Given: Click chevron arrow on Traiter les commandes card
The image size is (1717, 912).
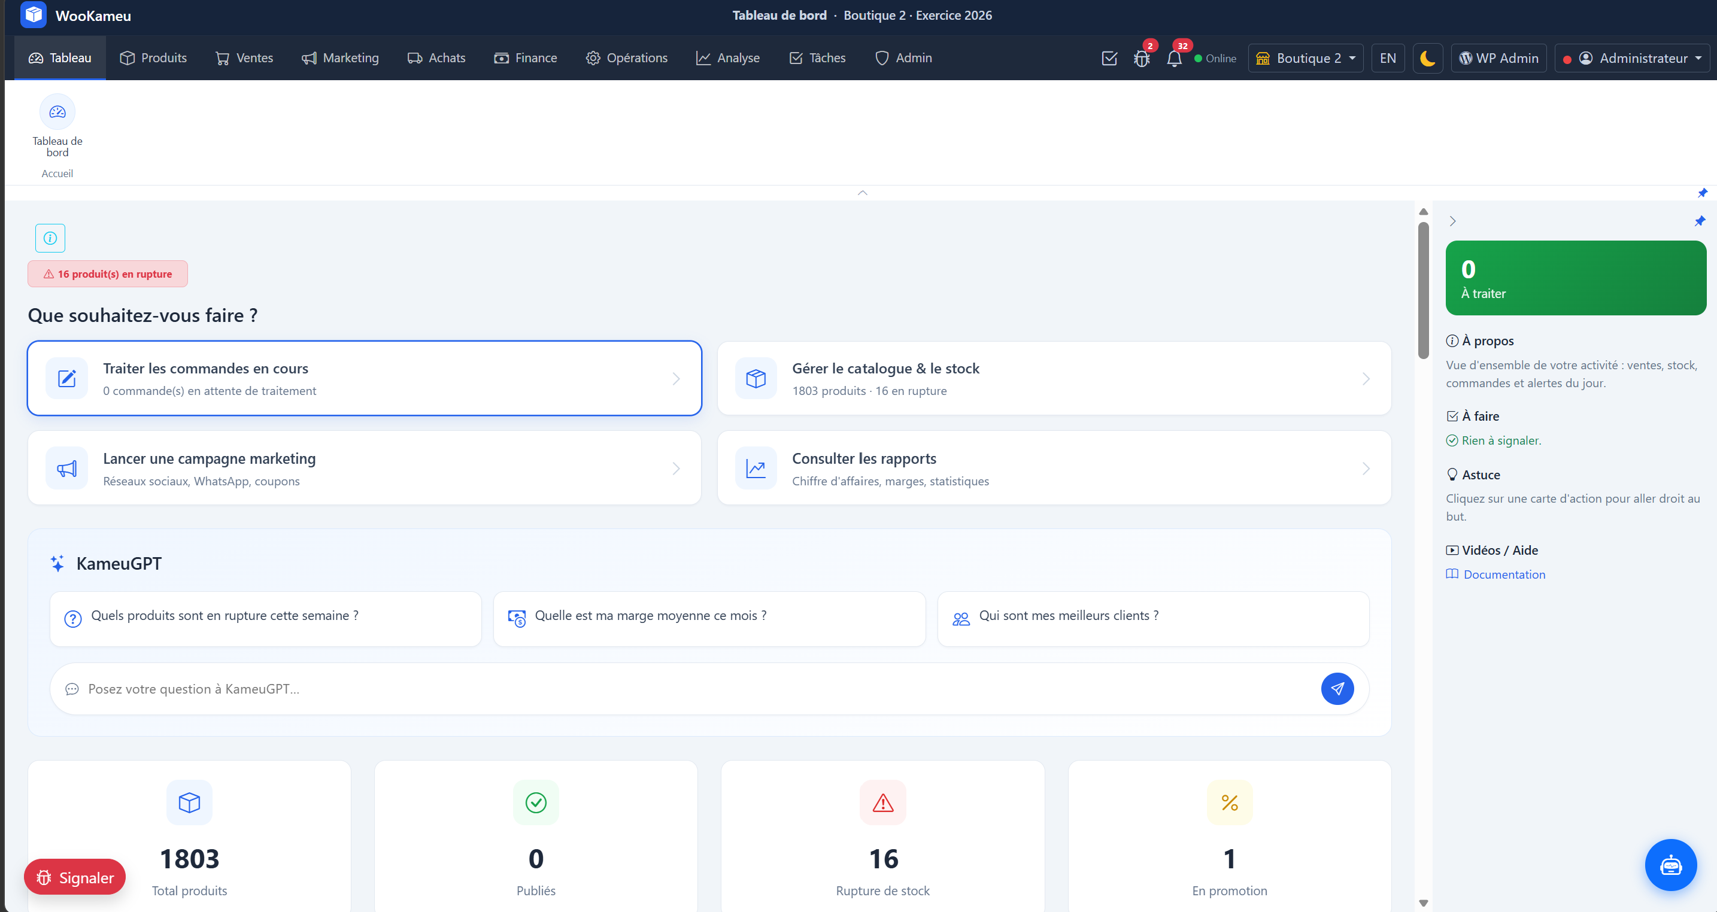Looking at the screenshot, I should (x=676, y=378).
